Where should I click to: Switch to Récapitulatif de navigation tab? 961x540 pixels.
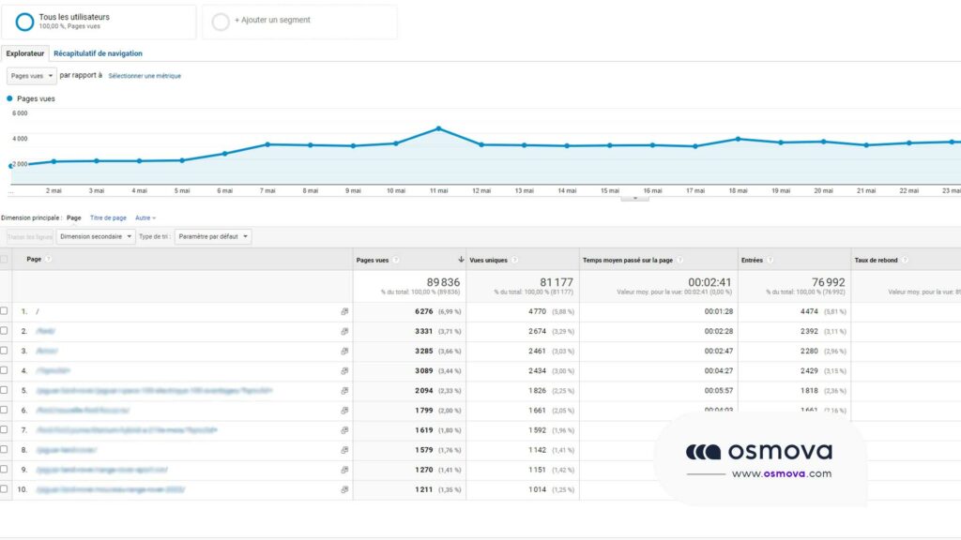[98, 53]
